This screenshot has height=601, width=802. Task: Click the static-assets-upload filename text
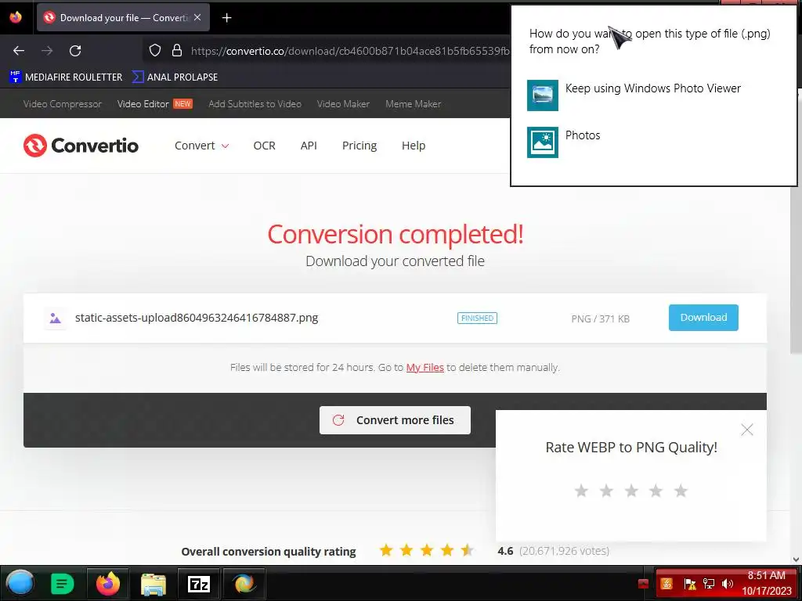pos(197,318)
